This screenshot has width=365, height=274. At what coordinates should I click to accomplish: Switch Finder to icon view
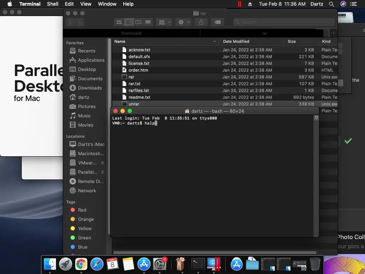click(119, 22)
